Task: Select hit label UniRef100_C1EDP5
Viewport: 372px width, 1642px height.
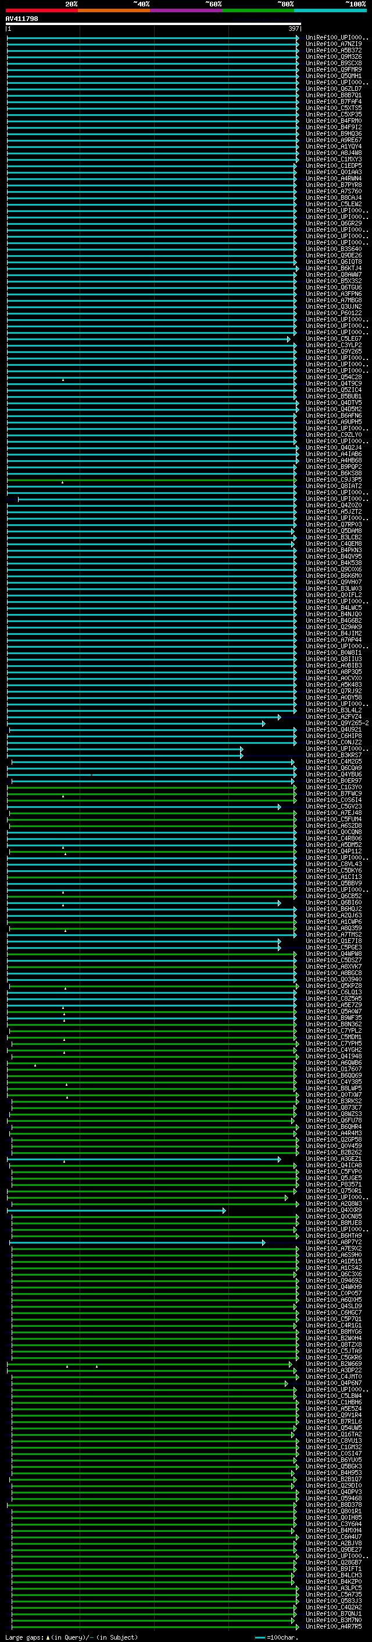Action: [x=334, y=166]
